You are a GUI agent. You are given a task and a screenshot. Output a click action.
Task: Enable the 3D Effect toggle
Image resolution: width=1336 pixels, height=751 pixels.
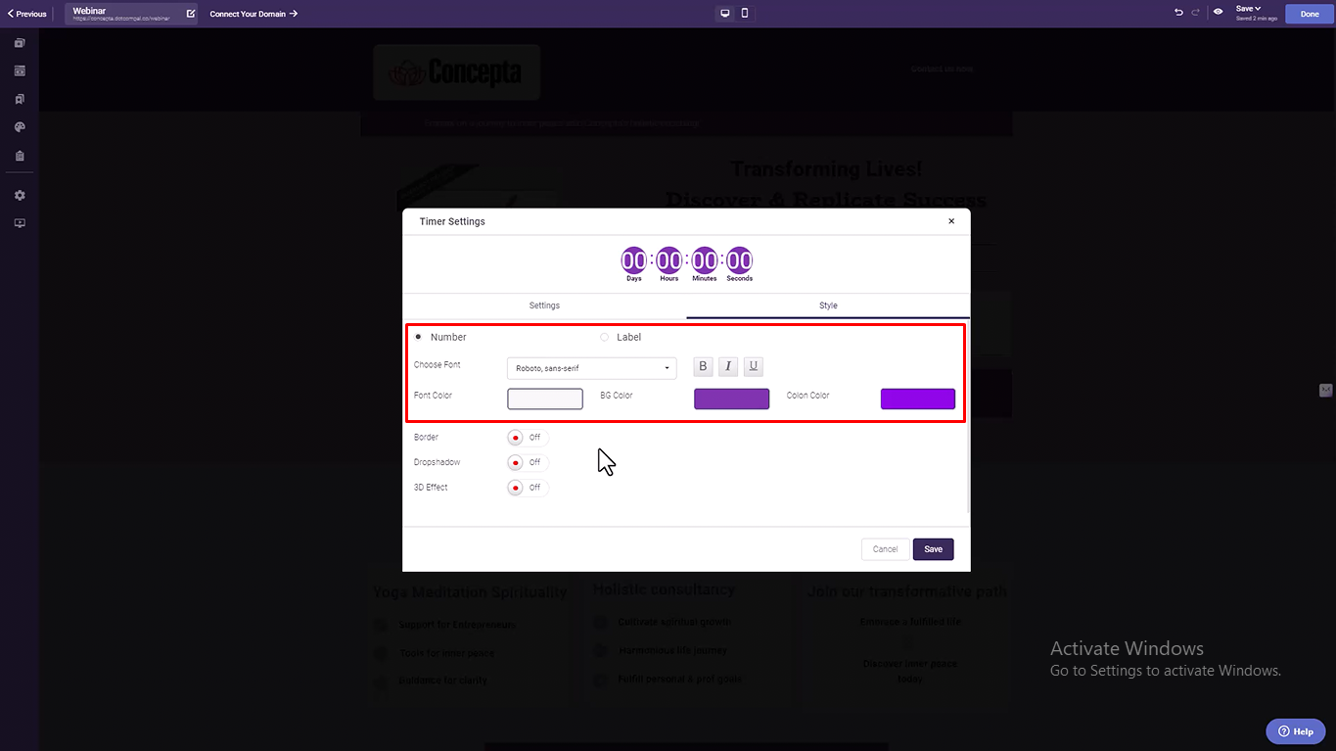click(x=528, y=488)
